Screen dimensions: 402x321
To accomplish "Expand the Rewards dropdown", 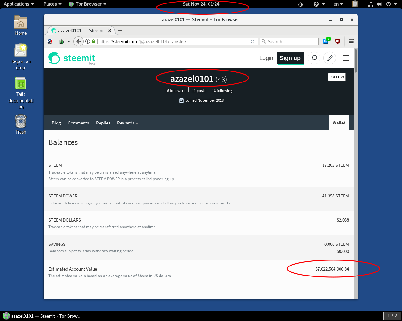I will coord(128,123).
